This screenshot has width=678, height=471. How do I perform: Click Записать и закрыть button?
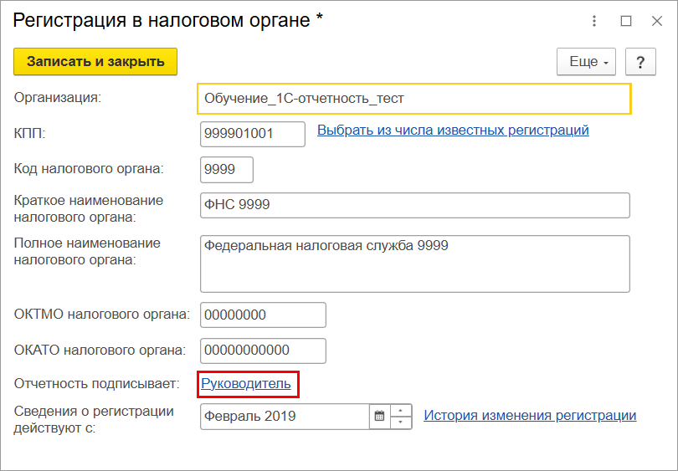[95, 62]
